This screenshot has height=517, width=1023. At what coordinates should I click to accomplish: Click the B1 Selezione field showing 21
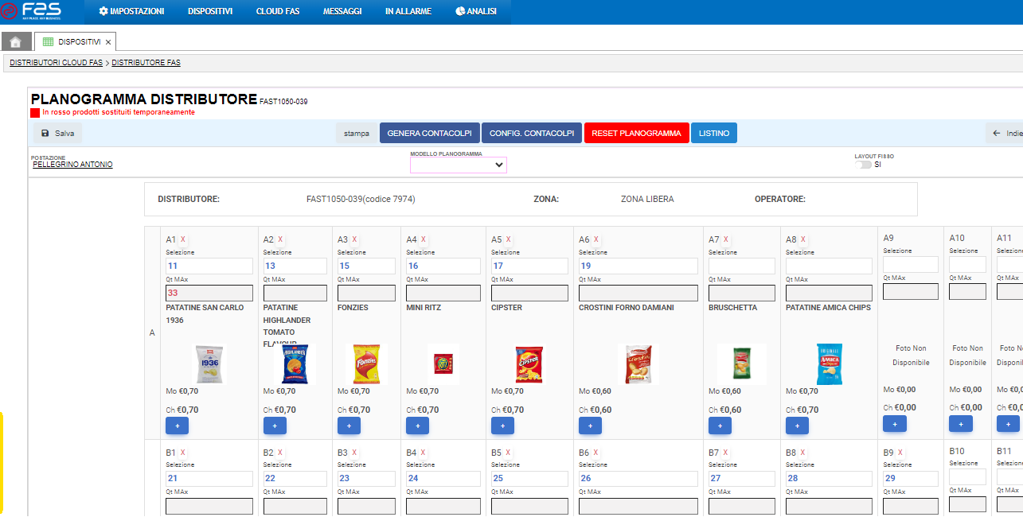point(209,479)
